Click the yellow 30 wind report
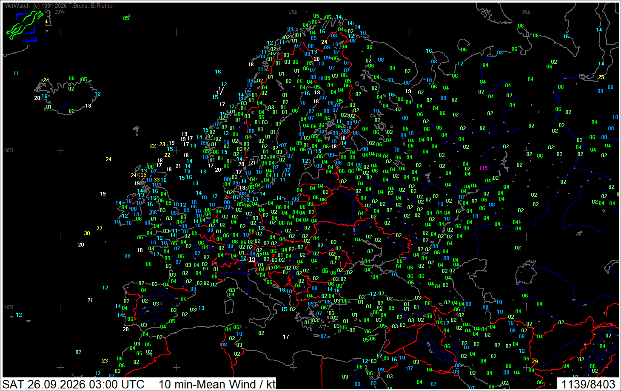This screenshot has width=621, height=391. pyautogui.click(x=87, y=233)
